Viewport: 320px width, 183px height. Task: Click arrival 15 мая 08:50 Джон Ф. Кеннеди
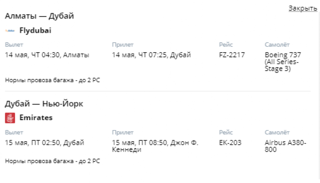coord(155,146)
